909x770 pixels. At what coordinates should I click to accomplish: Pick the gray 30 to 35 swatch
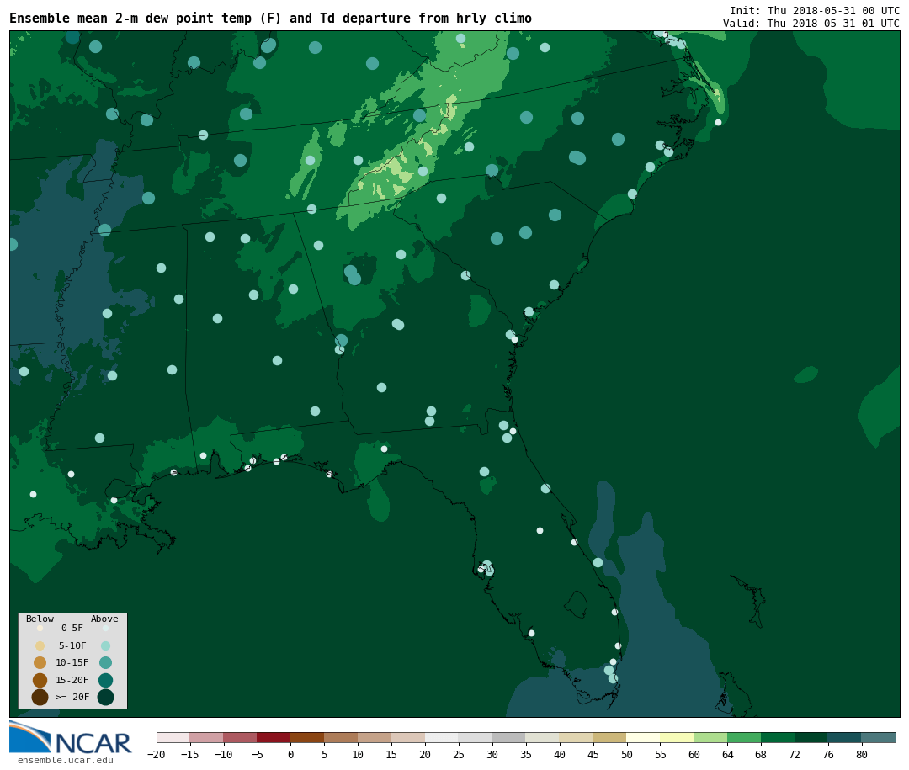click(509, 737)
